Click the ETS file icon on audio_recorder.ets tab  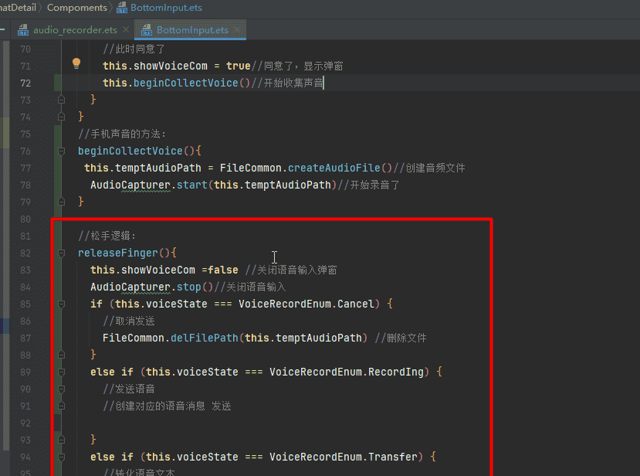tap(22, 30)
